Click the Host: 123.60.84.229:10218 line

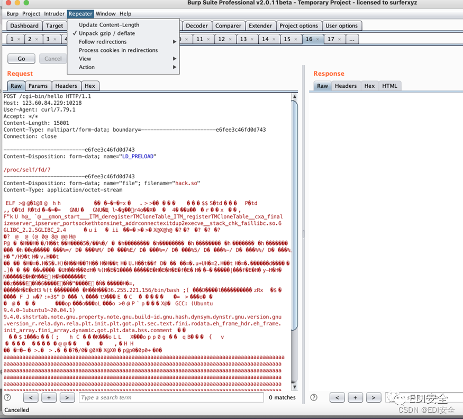point(42,103)
